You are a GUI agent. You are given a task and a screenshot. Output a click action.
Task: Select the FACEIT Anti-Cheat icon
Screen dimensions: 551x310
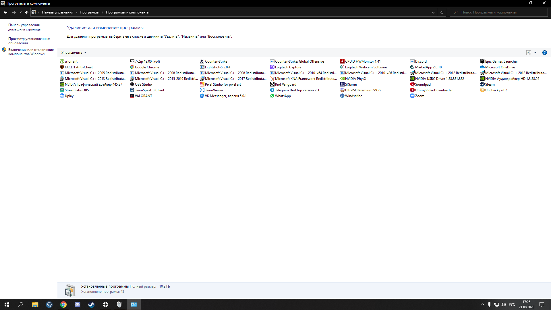pos(62,67)
